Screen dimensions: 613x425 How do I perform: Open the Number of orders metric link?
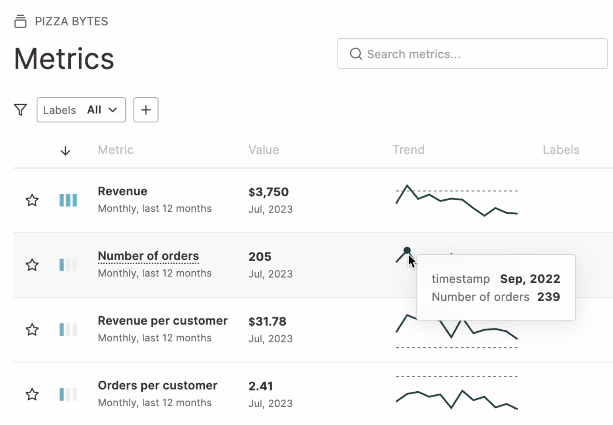148,256
